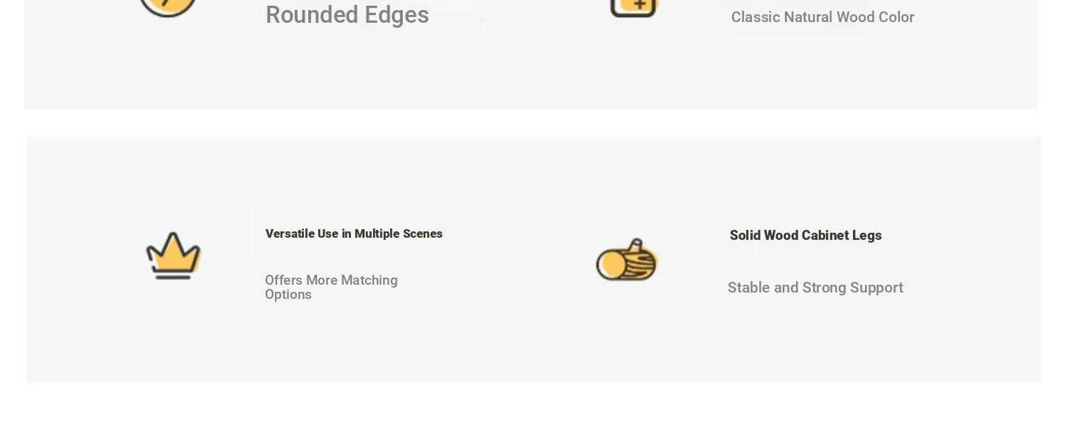Click the white gap between the two gray cards

pyautogui.click(x=533, y=122)
